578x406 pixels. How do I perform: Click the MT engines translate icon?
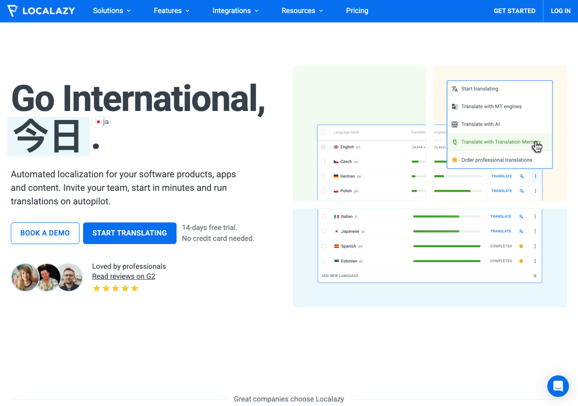tap(455, 106)
